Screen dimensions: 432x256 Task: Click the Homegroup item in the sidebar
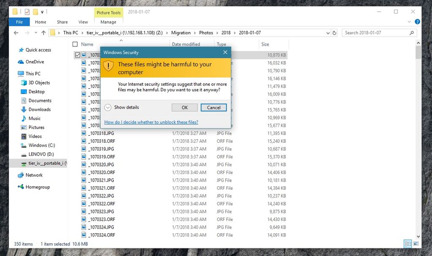tap(37, 187)
